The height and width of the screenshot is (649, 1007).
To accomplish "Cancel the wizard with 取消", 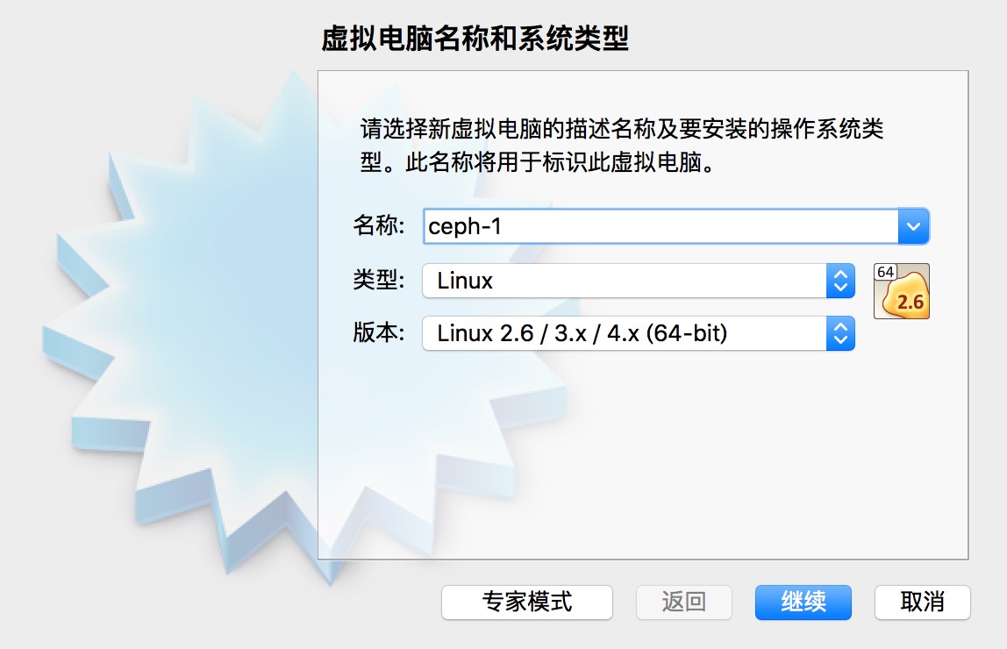I will coord(922,603).
